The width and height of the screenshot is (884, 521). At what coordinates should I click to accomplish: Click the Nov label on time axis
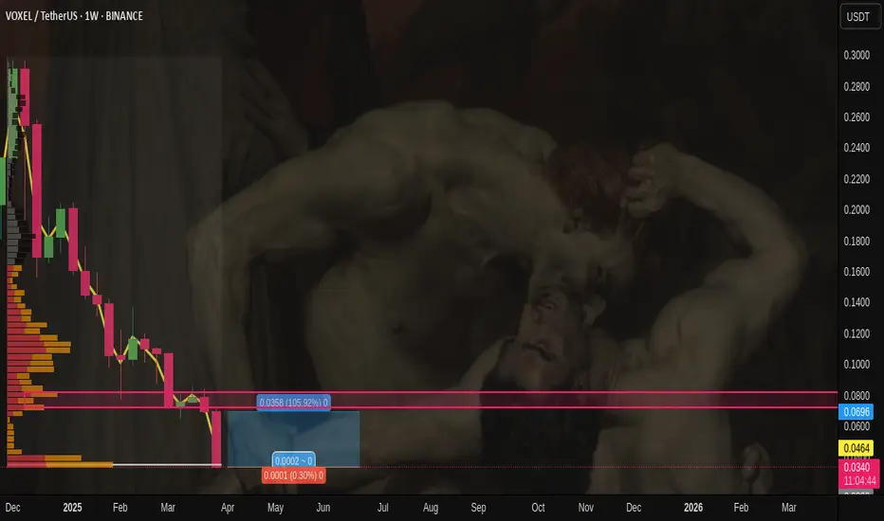pos(586,508)
